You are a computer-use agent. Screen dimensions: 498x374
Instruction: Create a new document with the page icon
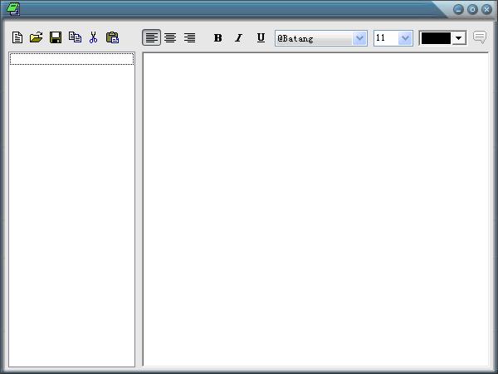17,37
